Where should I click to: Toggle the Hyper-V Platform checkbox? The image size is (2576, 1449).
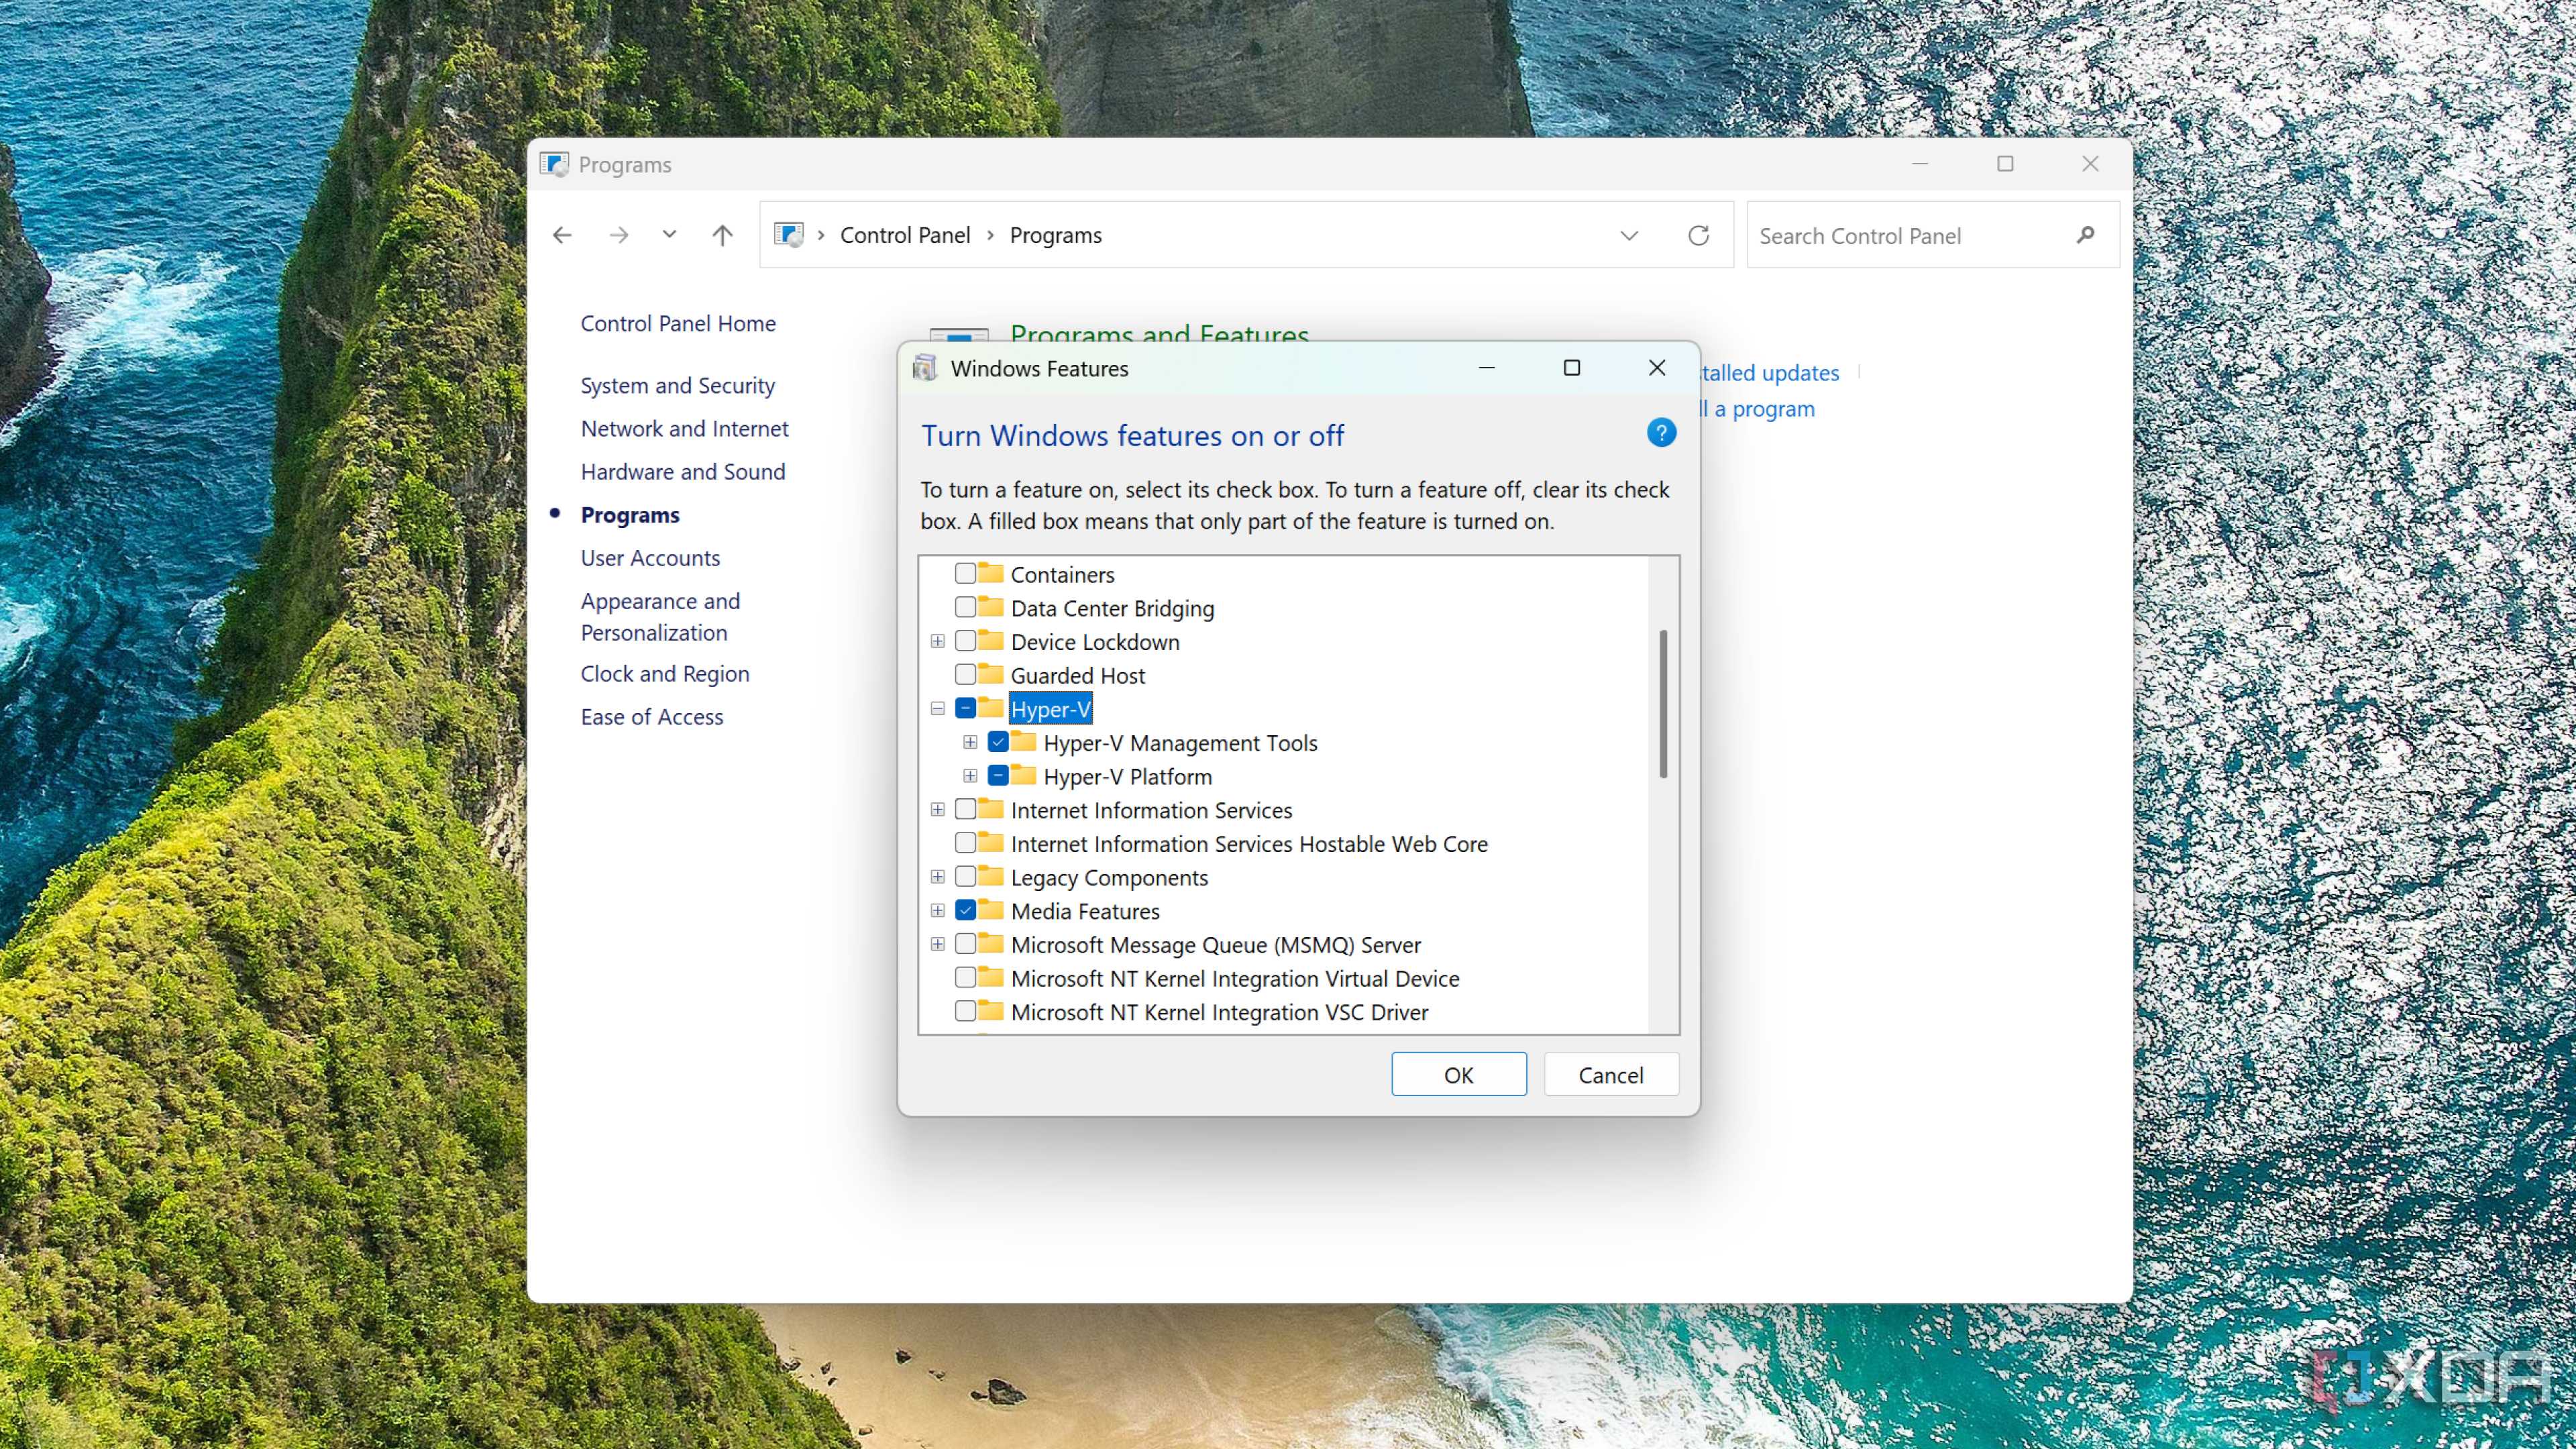point(998,775)
